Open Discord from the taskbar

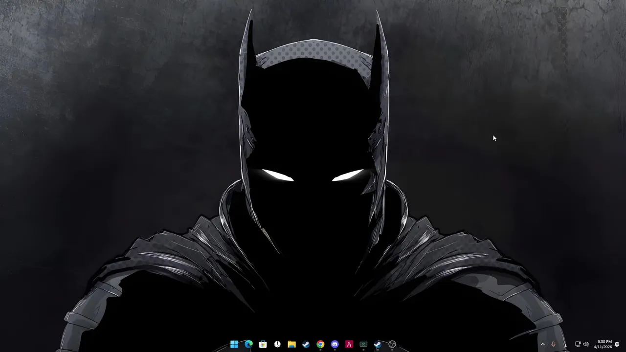tap(335, 344)
